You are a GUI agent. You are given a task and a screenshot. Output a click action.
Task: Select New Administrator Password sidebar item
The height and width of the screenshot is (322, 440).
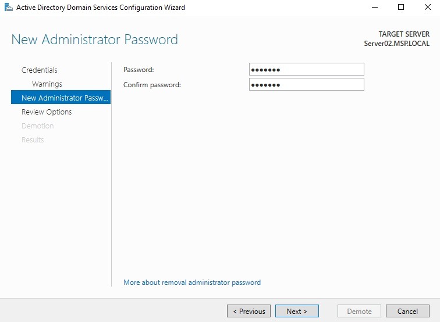pyautogui.click(x=61, y=98)
